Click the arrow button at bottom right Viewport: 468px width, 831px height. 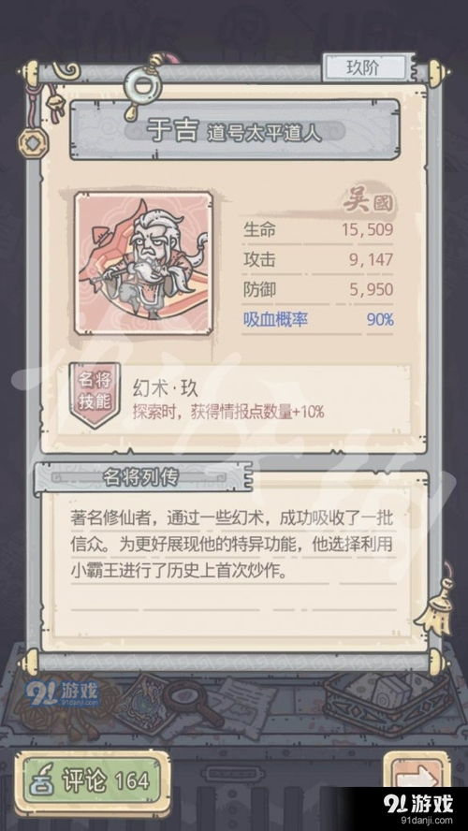tap(418, 777)
